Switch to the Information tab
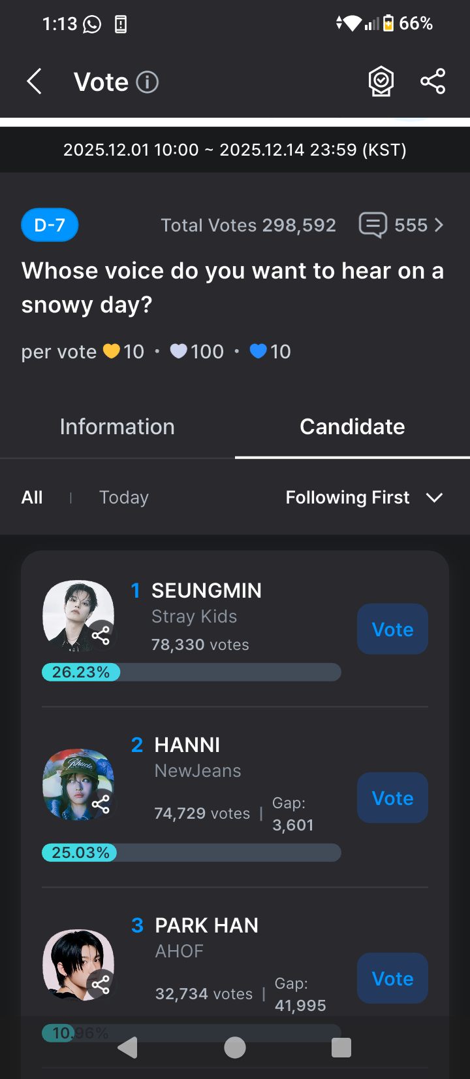The width and height of the screenshot is (470, 1079). pyautogui.click(x=117, y=427)
